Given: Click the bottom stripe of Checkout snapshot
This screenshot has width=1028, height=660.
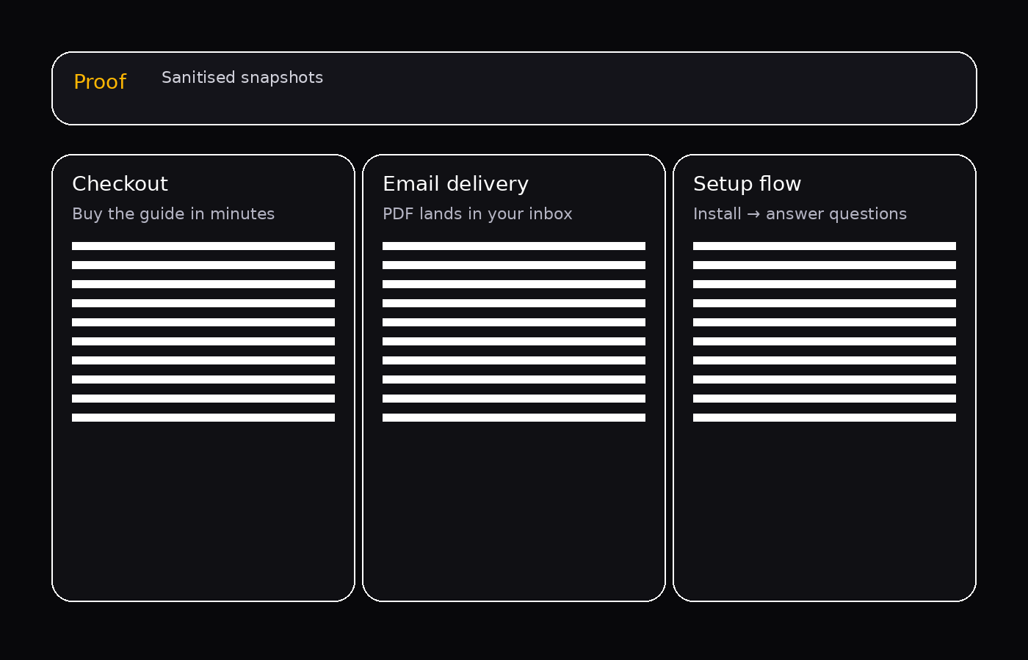Looking at the screenshot, I should point(203,418).
